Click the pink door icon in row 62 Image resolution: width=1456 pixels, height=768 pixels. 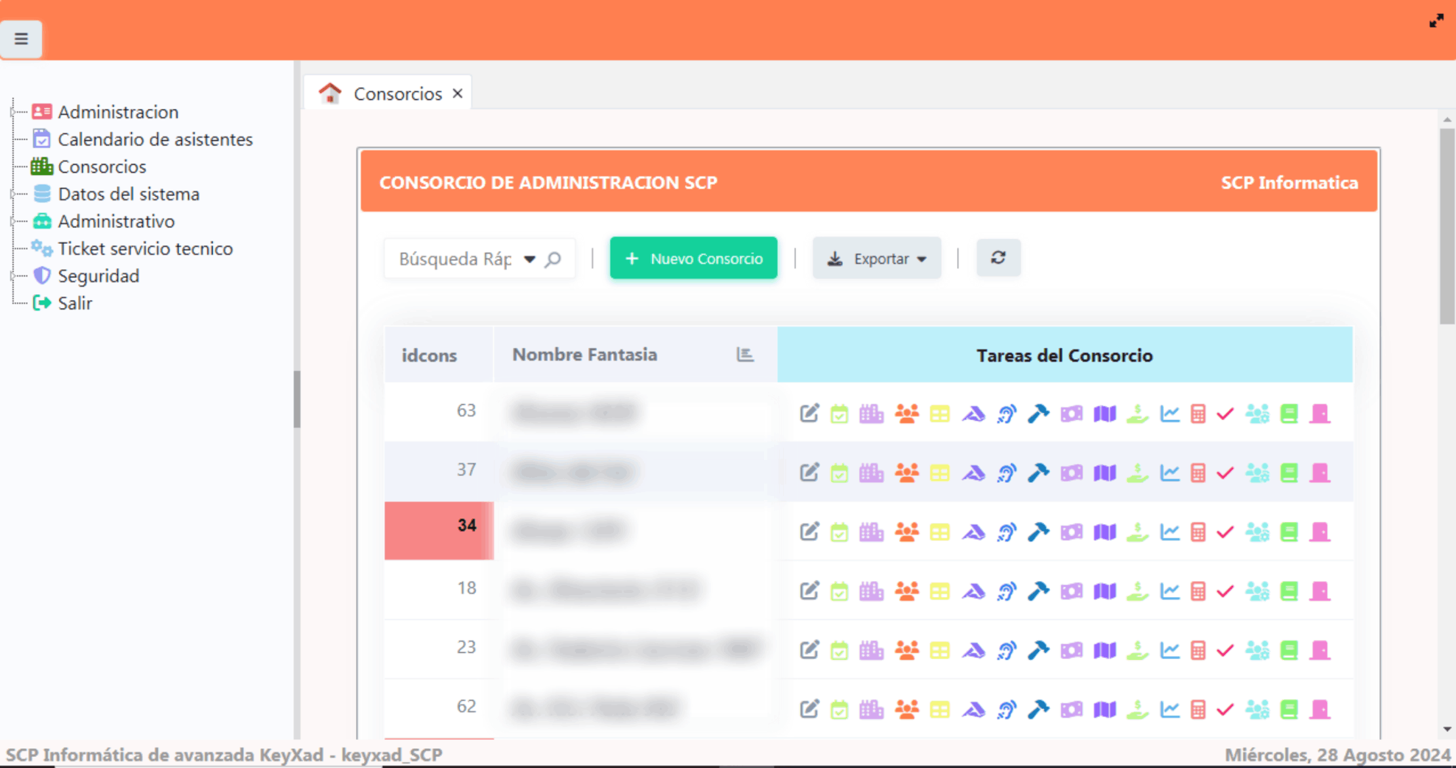click(x=1320, y=710)
